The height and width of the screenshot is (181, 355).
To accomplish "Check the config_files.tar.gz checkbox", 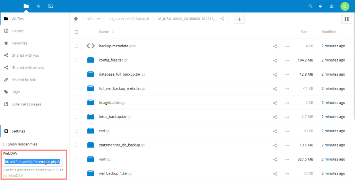I will click(77, 60).
